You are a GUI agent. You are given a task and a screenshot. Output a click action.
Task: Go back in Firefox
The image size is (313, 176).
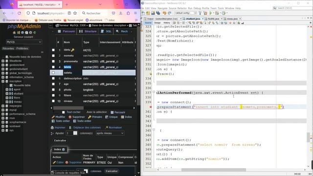pyautogui.click(x=4, y=13)
